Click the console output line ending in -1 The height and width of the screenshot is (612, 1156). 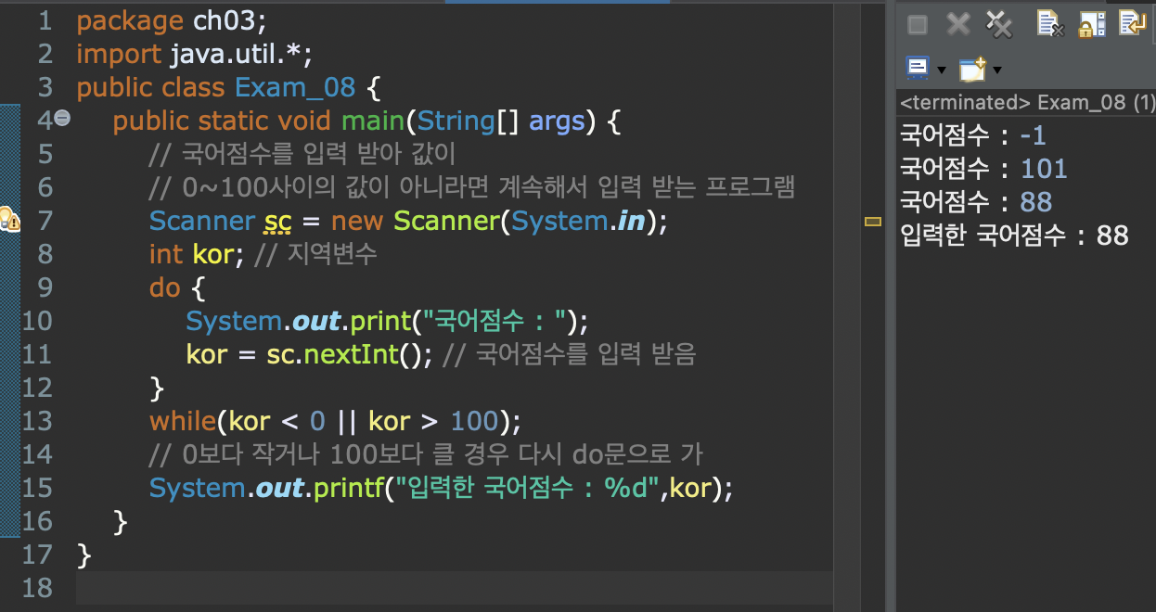click(973, 135)
